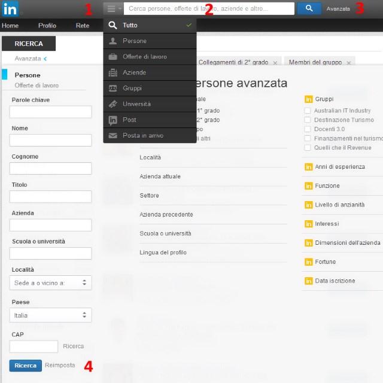The width and height of the screenshot is (383, 383).
Task: Click the Parole chiave input field
Action: (x=50, y=112)
